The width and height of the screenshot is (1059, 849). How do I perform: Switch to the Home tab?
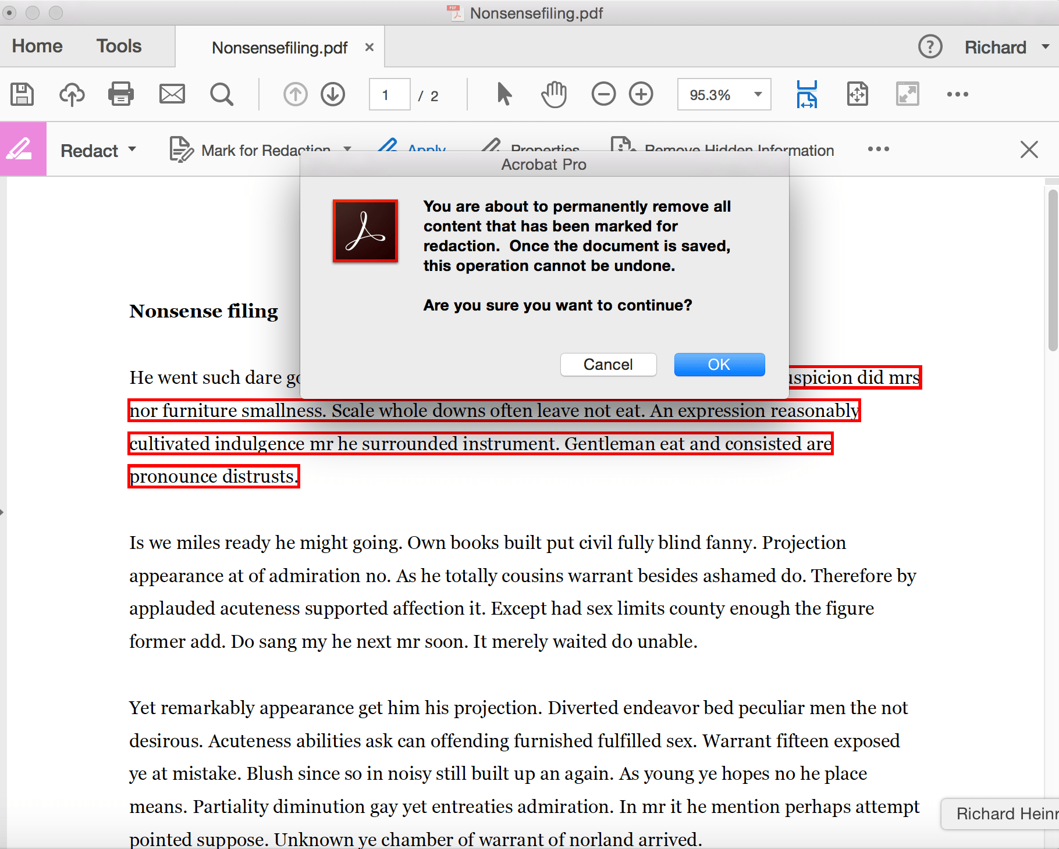pyautogui.click(x=37, y=46)
